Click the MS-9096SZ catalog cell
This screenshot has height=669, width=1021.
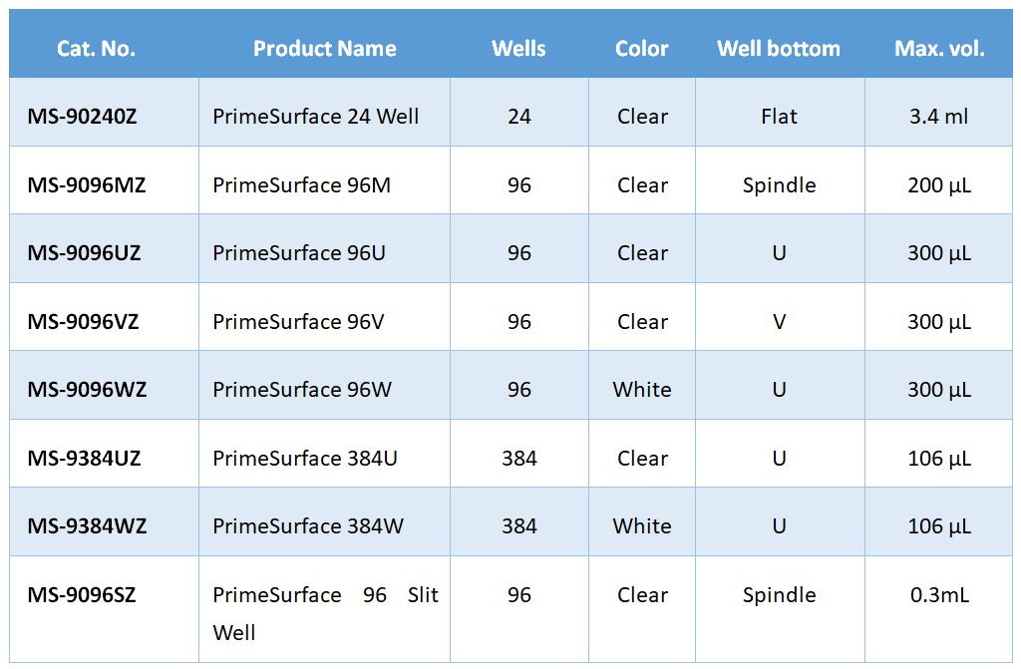82,595
